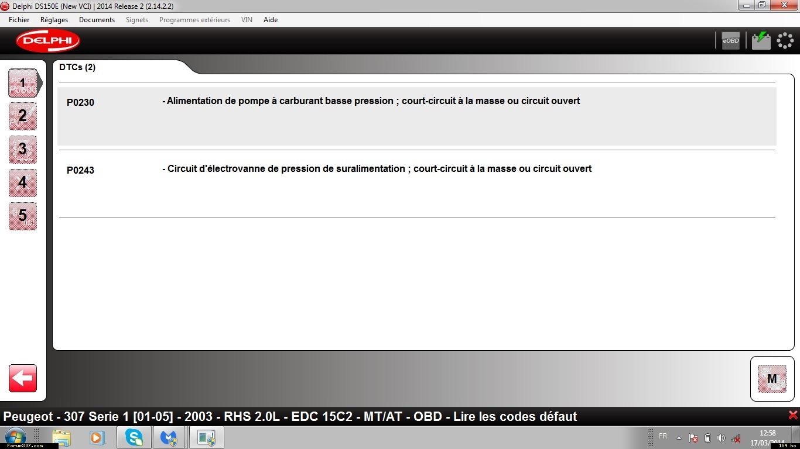Open the eOBD icon in header
Image resolution: width=800 pixels, height=449 pixels.
point(730,40)
